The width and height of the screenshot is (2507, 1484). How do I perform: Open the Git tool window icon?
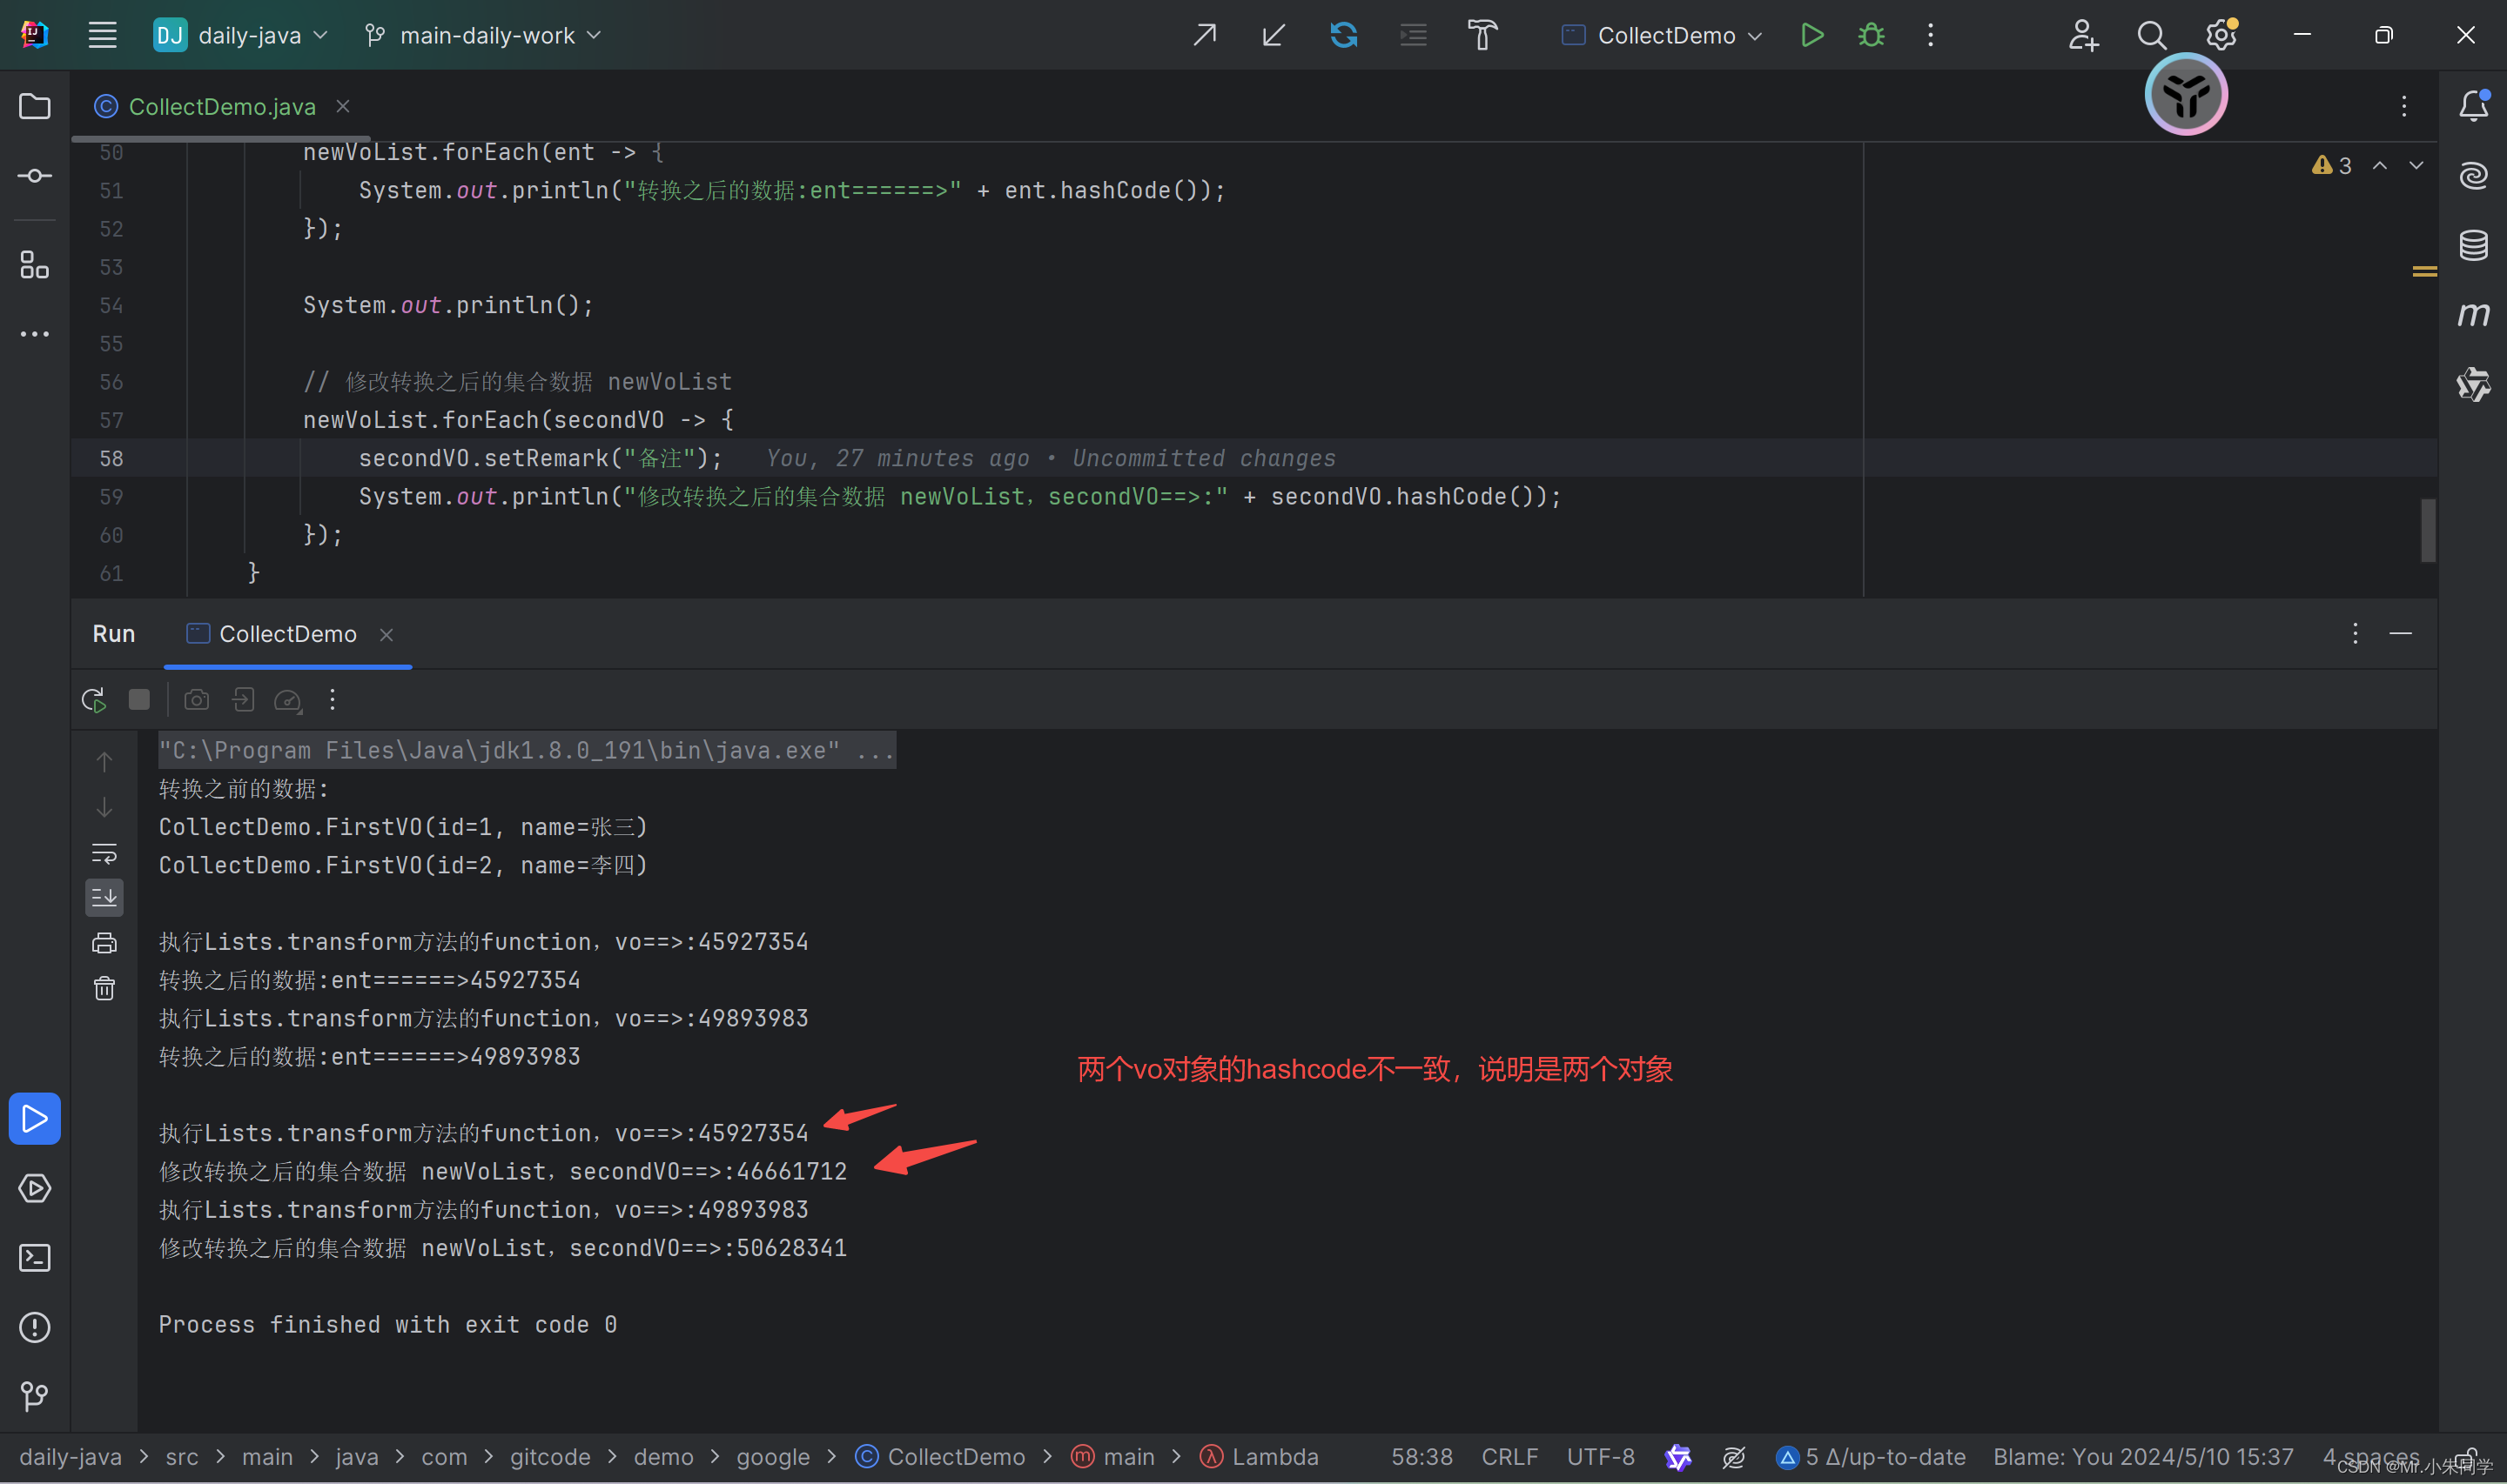(x=35, y=1396)
